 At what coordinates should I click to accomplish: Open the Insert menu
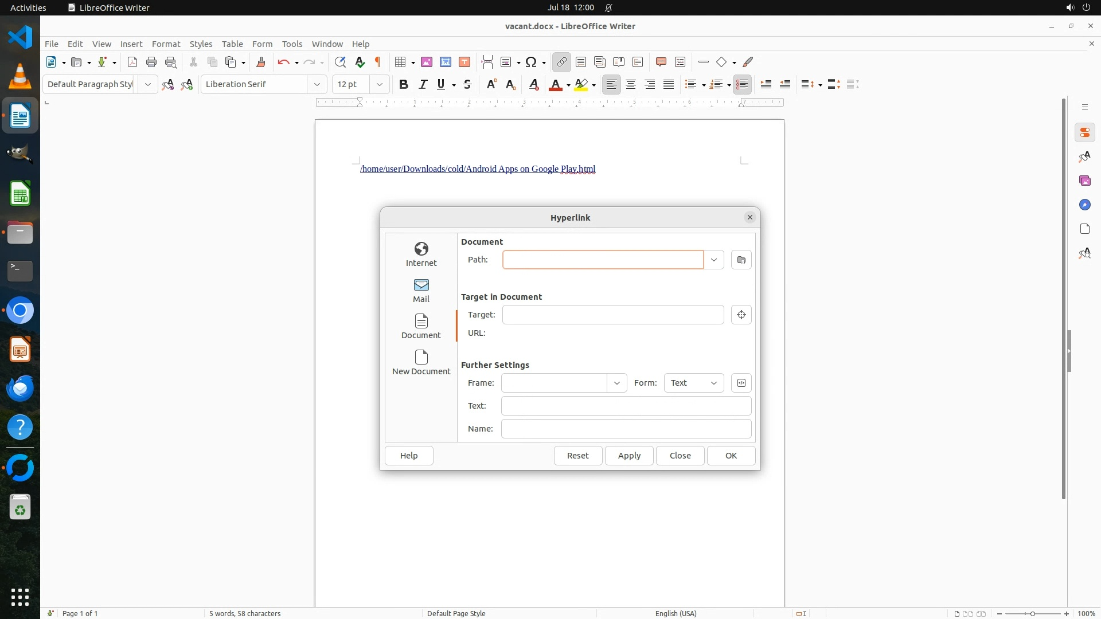(131, 44)
